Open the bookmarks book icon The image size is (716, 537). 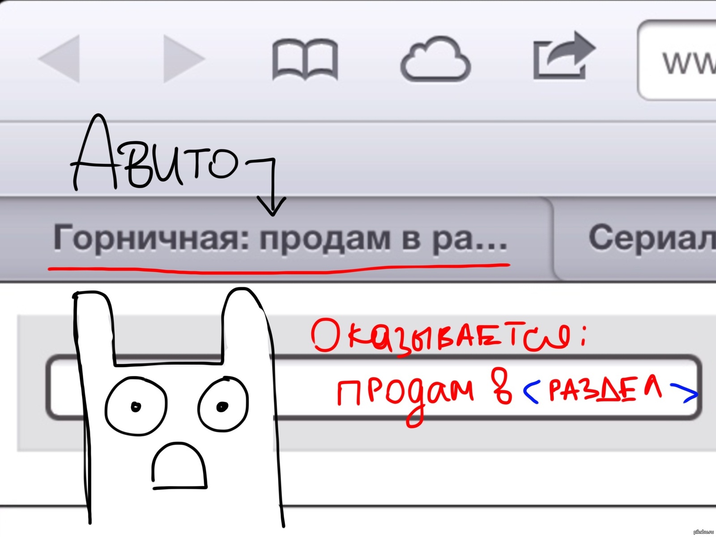(x=305, y=60)
